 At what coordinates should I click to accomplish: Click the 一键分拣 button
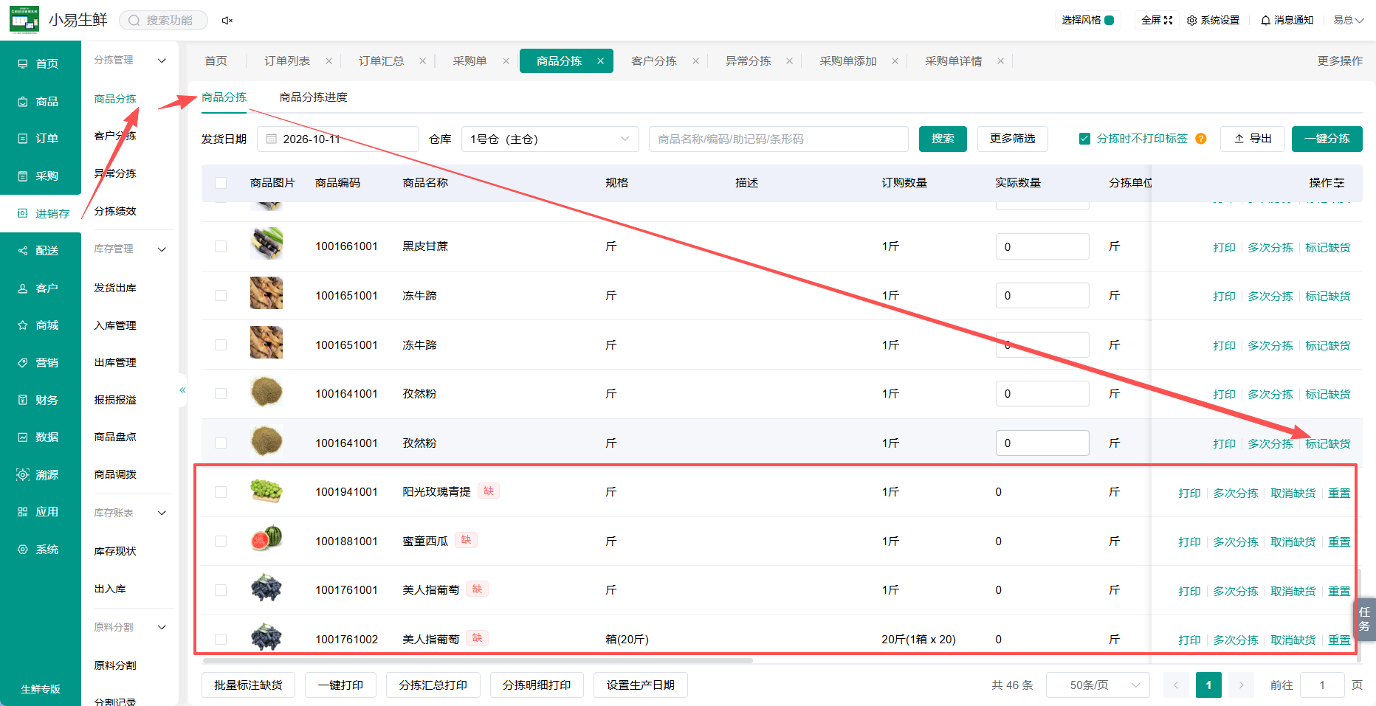click(1327, 139)
